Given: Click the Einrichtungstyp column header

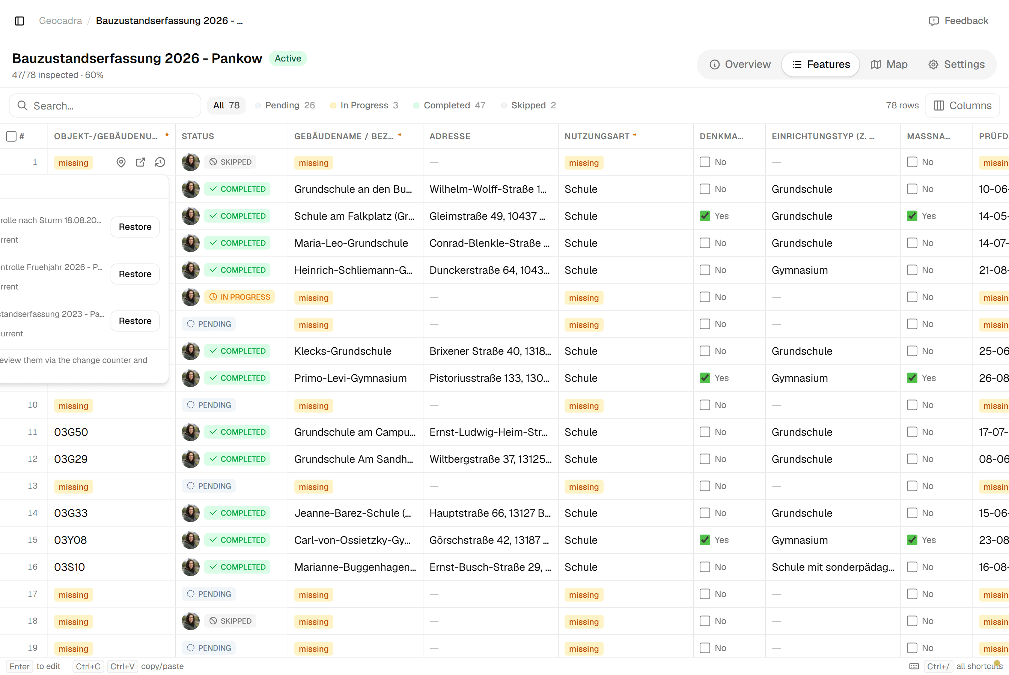Looking at the screenshot, I should 833,136.
